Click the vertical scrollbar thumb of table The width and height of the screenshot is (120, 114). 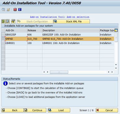(116, 37)
